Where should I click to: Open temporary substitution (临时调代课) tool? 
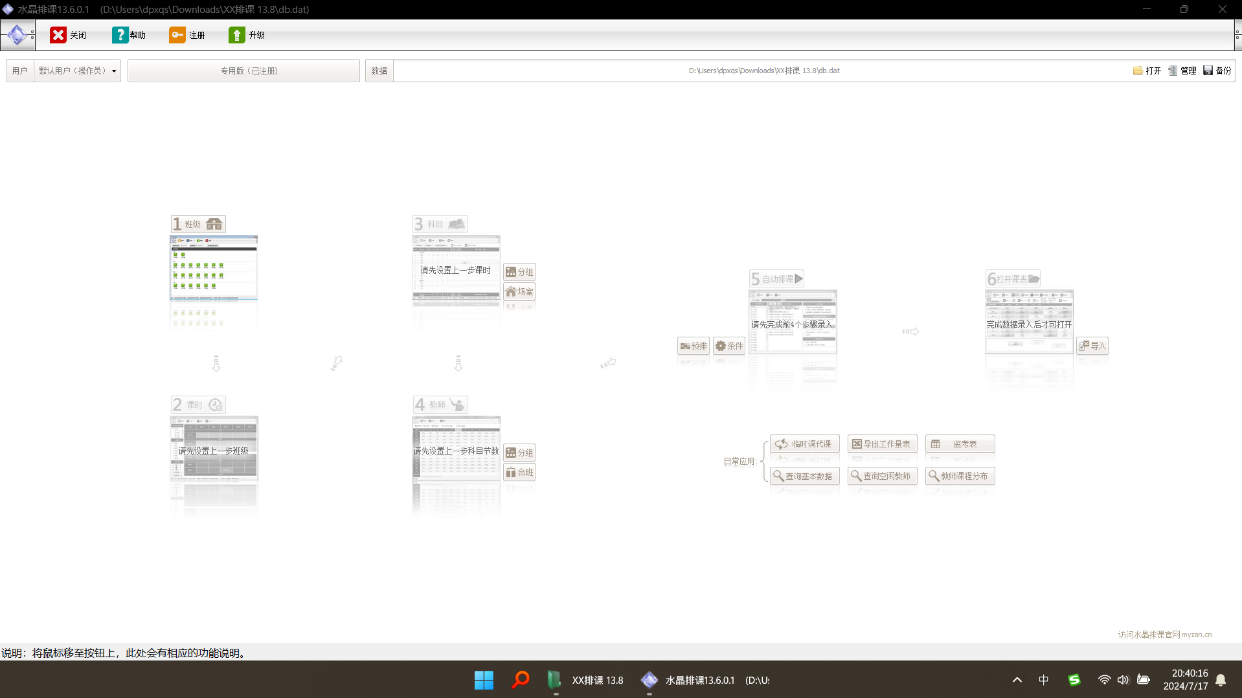click(804, 444)
